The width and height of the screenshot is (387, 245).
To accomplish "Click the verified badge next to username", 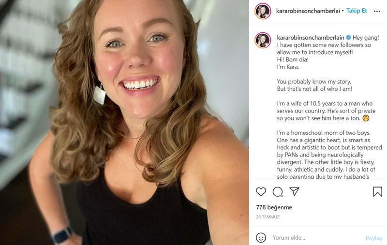I will click(348, 37).
